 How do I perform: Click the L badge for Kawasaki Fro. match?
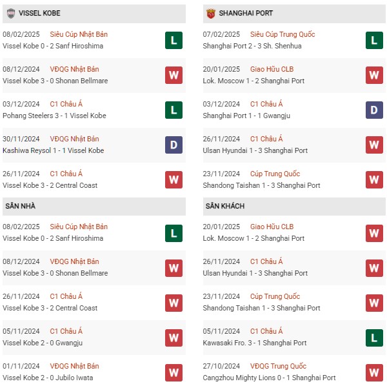point(374,338)
